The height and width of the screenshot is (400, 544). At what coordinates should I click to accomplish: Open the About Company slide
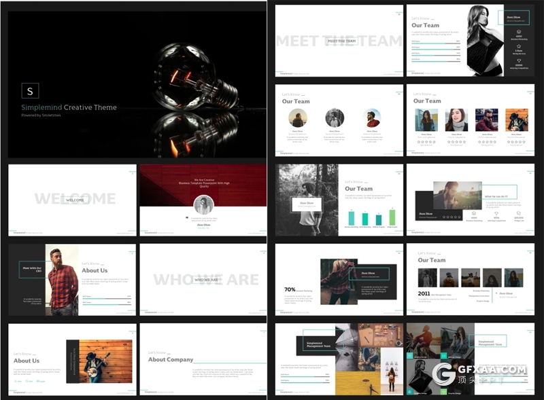pos(203,359)
